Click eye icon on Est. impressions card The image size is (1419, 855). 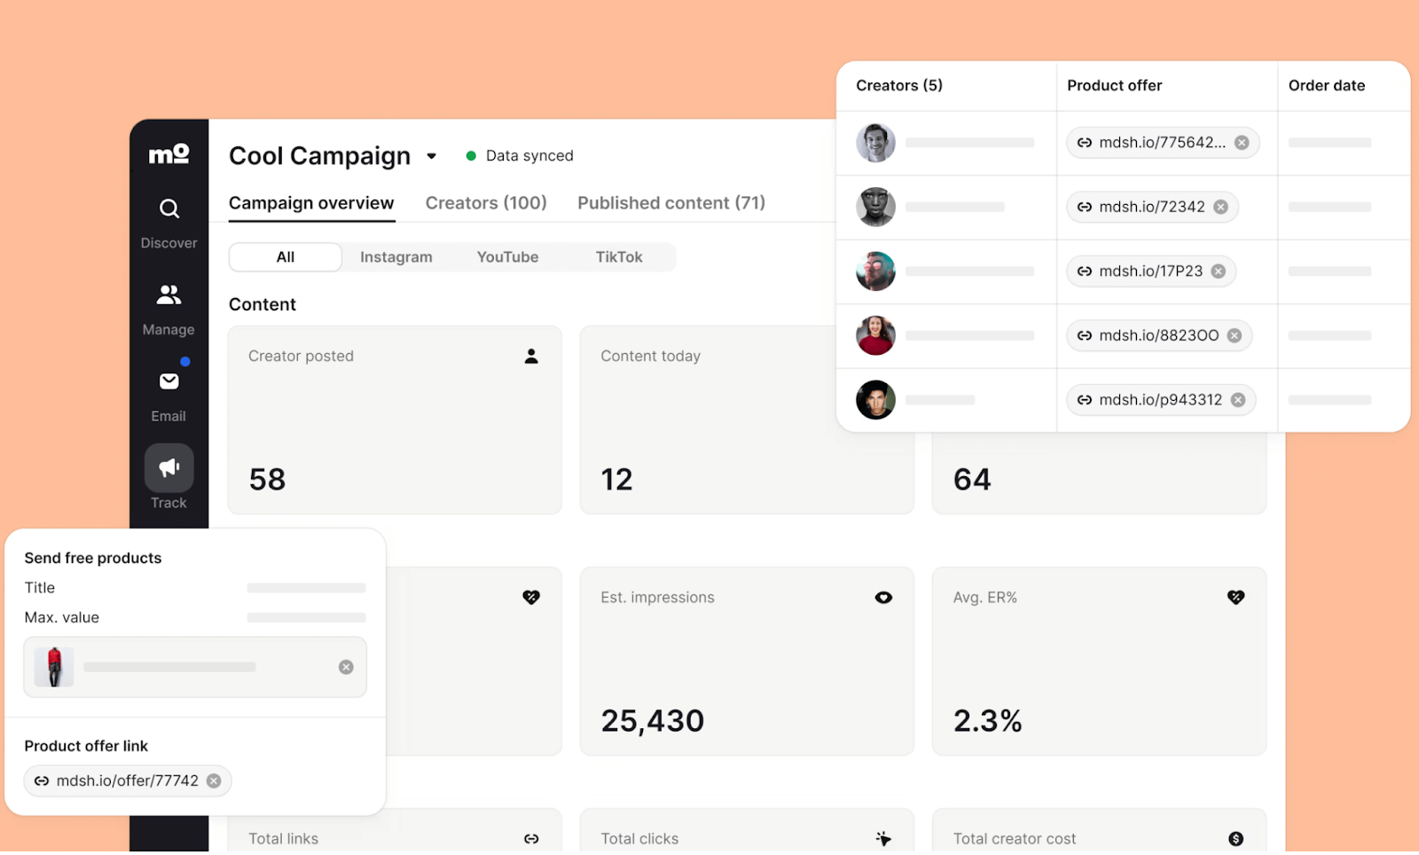(883, 598)
